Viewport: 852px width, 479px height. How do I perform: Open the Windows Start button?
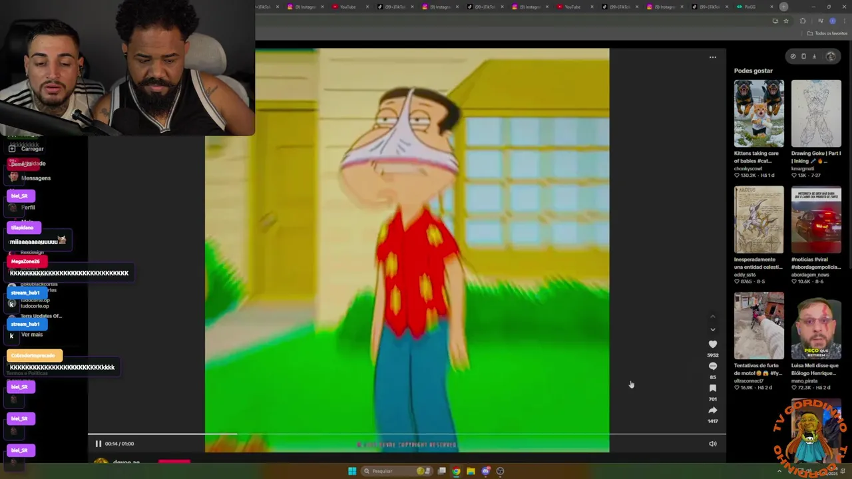[352, 471]
